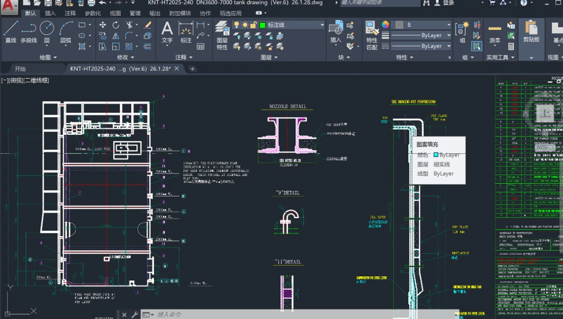Screen dimensions: 563x319
Task: Select the Circle (圆) tool
Action: click(46, 32)
